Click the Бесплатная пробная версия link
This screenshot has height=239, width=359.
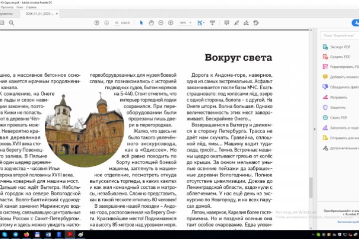(x=348, y=222)
